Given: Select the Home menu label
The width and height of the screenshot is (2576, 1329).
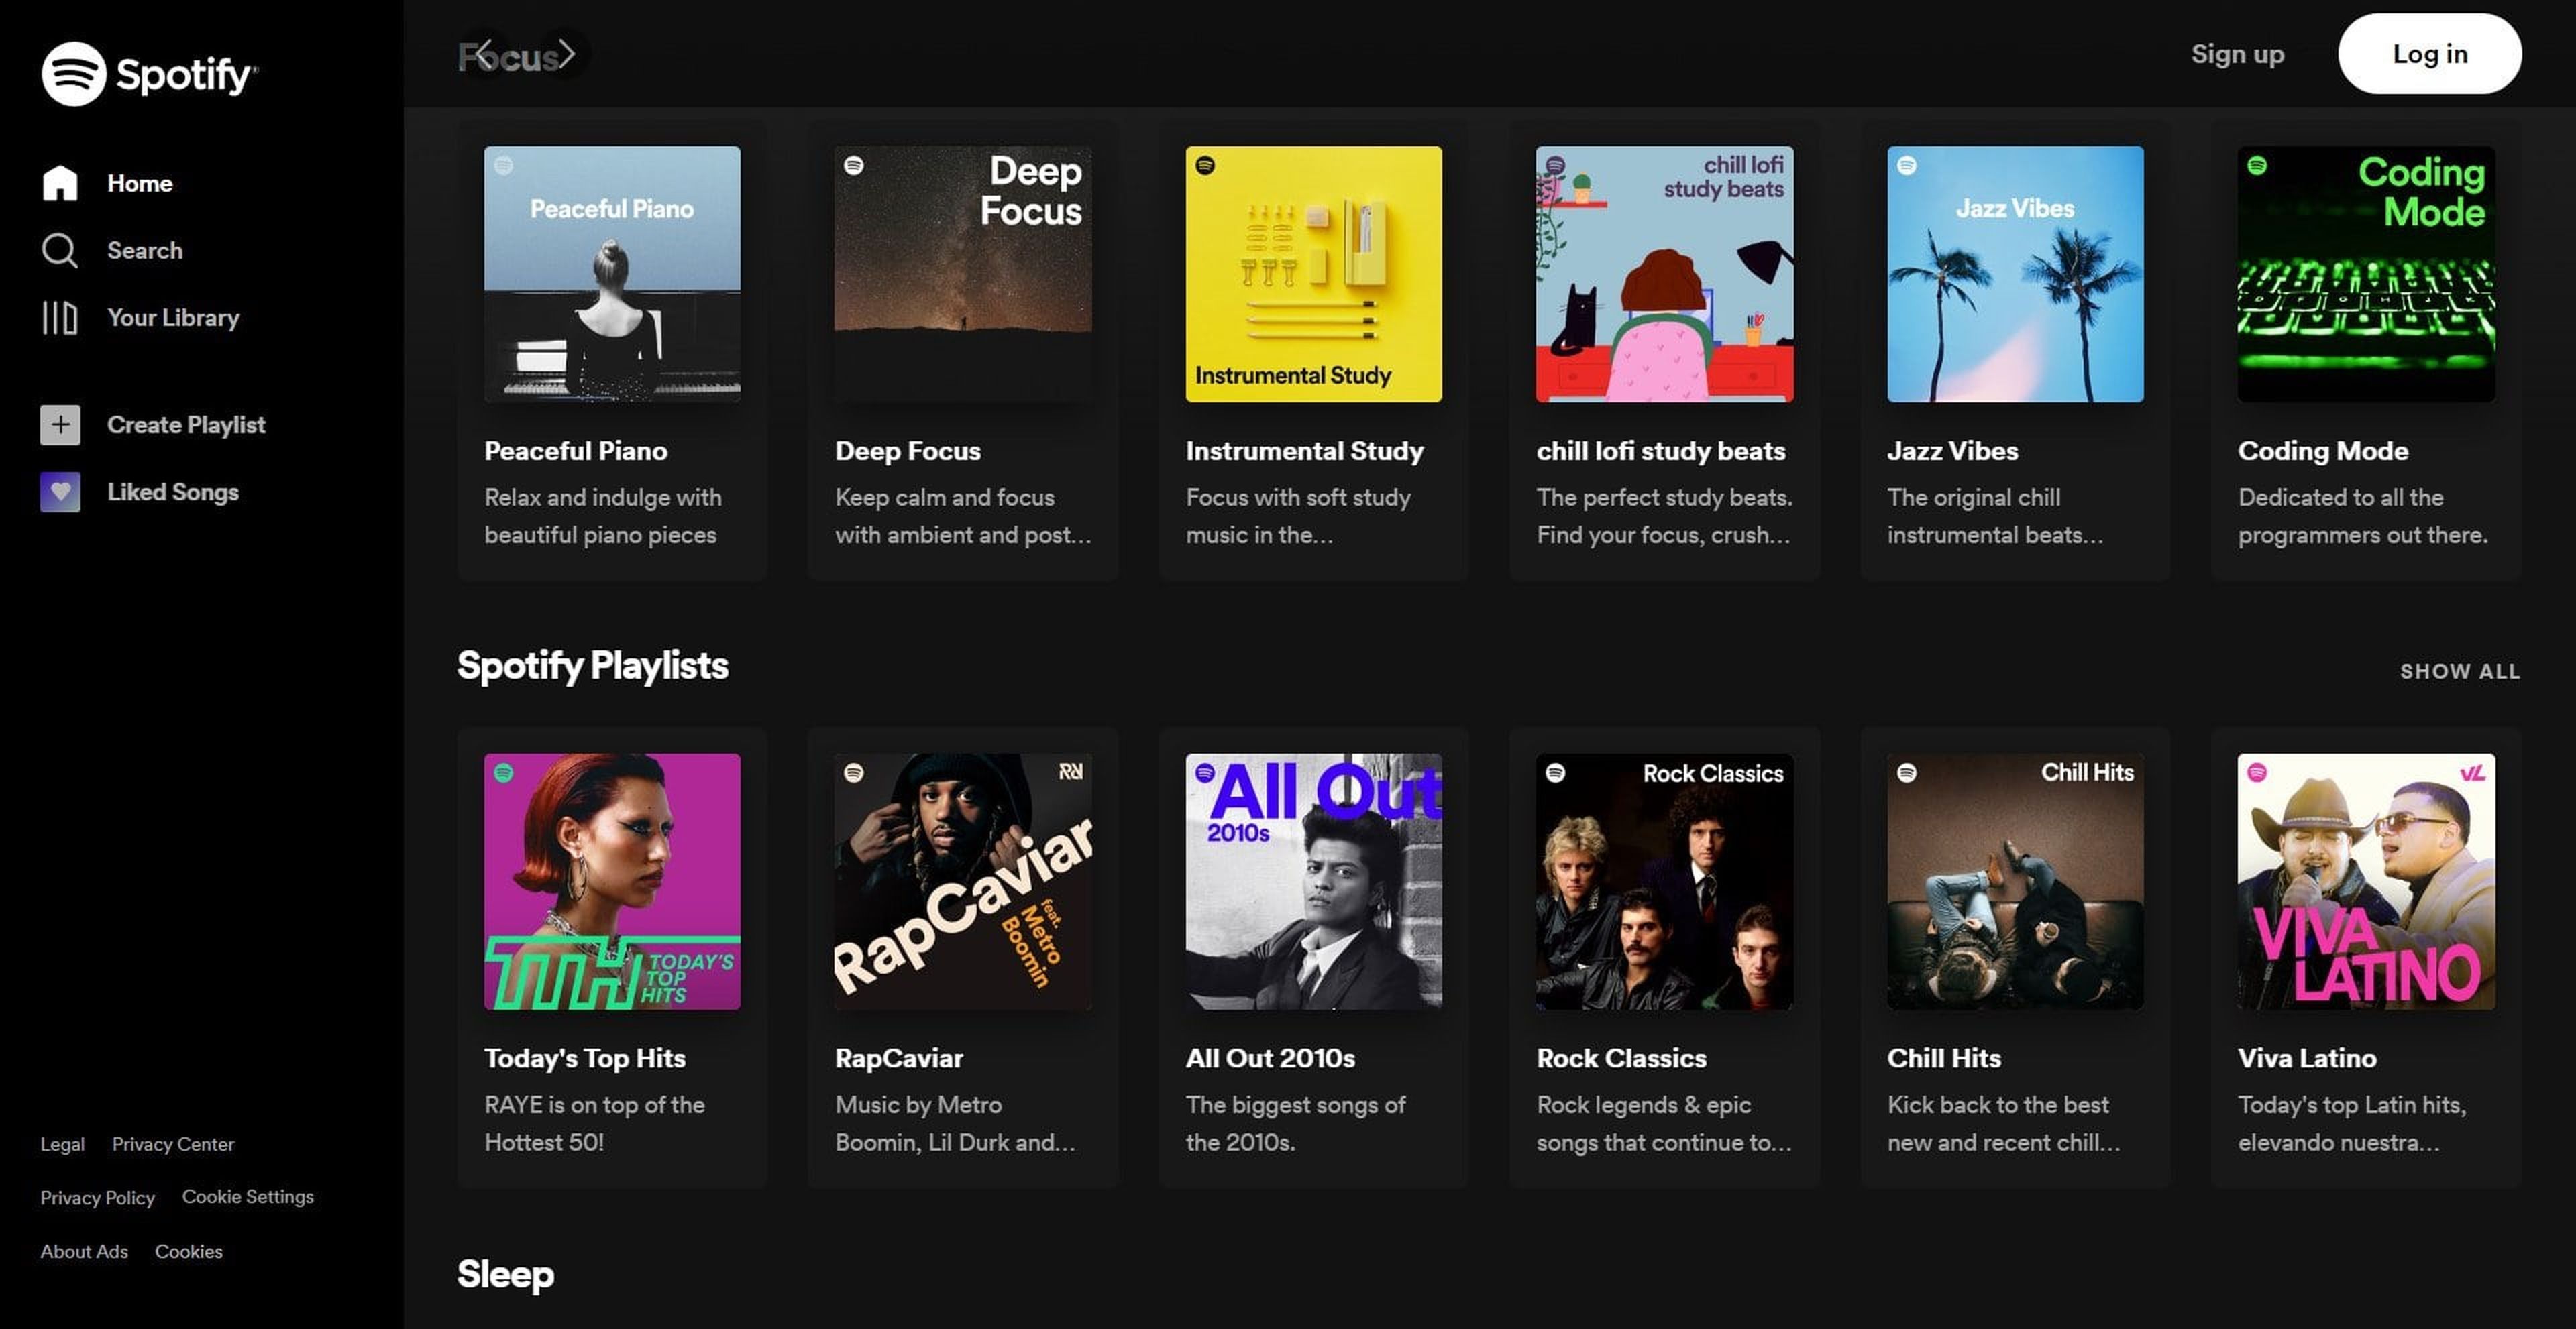Looking at the screenshot, I should pos(140,184).
